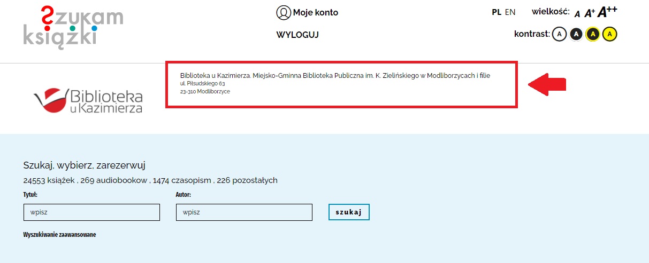Click the Biblioteka u Kazimierza logo
This screenshot has height=263, width=649.
click(88, 100)
